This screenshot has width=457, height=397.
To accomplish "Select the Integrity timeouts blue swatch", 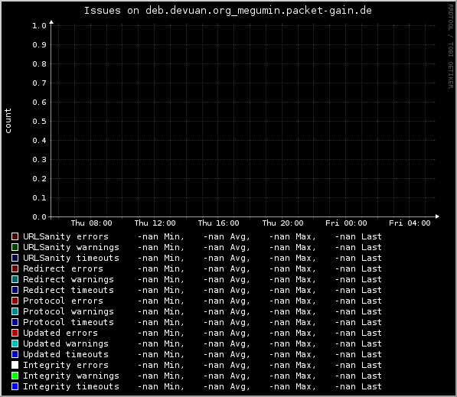I will point(15,386).
